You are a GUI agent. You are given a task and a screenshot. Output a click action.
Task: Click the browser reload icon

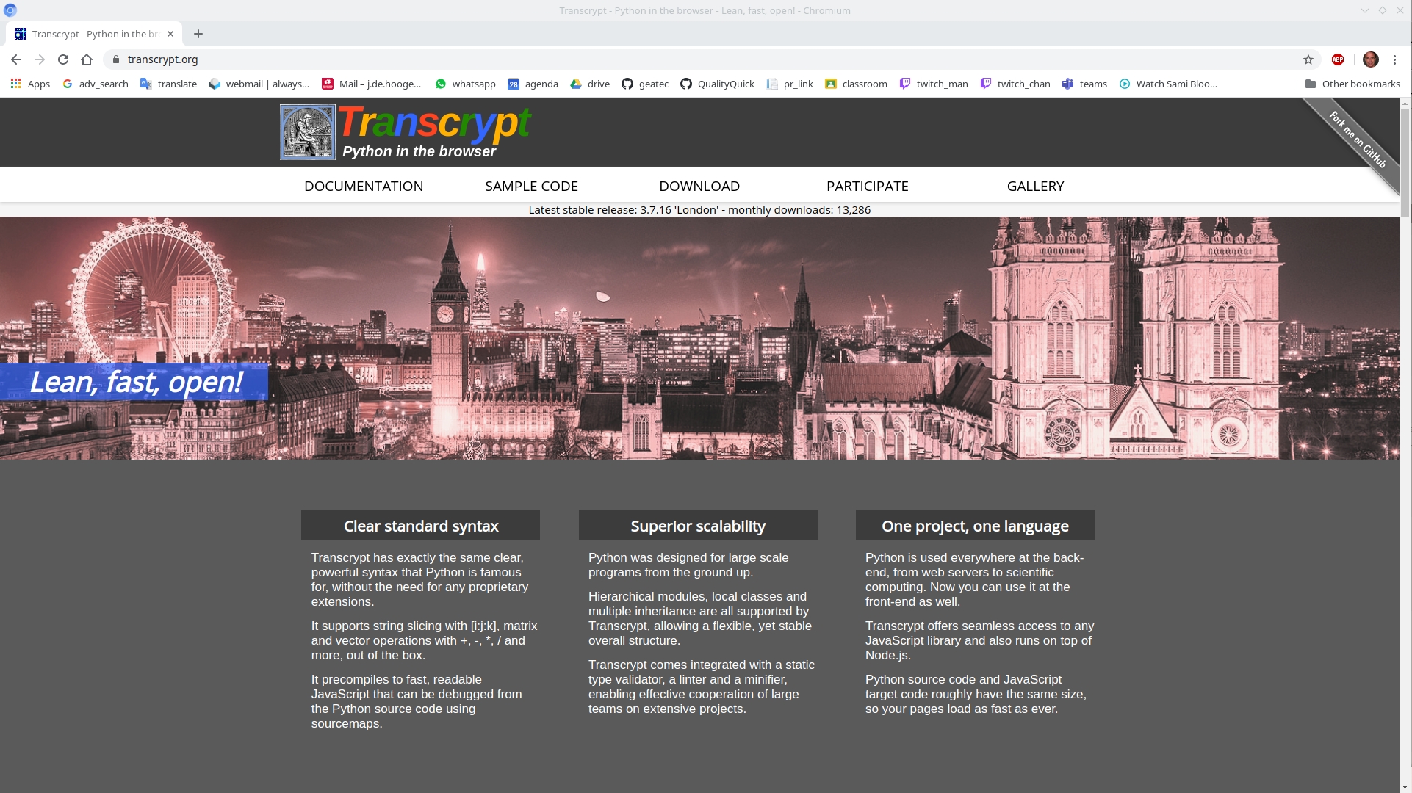(63, 59)
